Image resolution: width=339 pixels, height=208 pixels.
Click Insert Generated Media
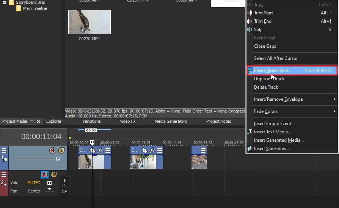click(292, 140)
